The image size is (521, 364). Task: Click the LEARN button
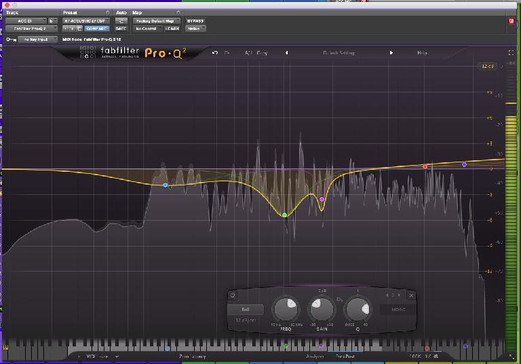point(172,29)
